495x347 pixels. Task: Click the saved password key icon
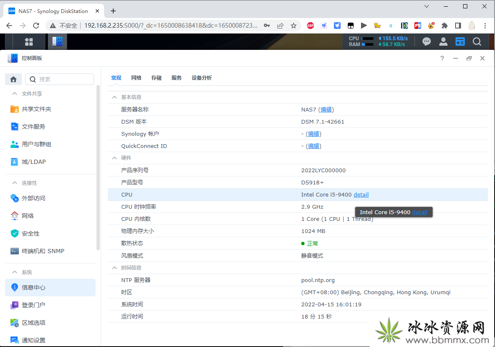pos(267,26)
